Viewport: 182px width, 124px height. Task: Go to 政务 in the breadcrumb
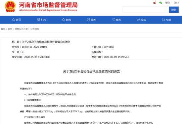[10, 29]
